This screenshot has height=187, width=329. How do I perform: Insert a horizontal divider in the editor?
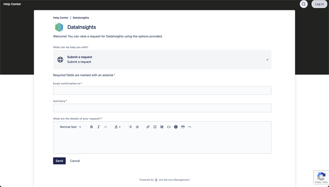pos(190,127)
